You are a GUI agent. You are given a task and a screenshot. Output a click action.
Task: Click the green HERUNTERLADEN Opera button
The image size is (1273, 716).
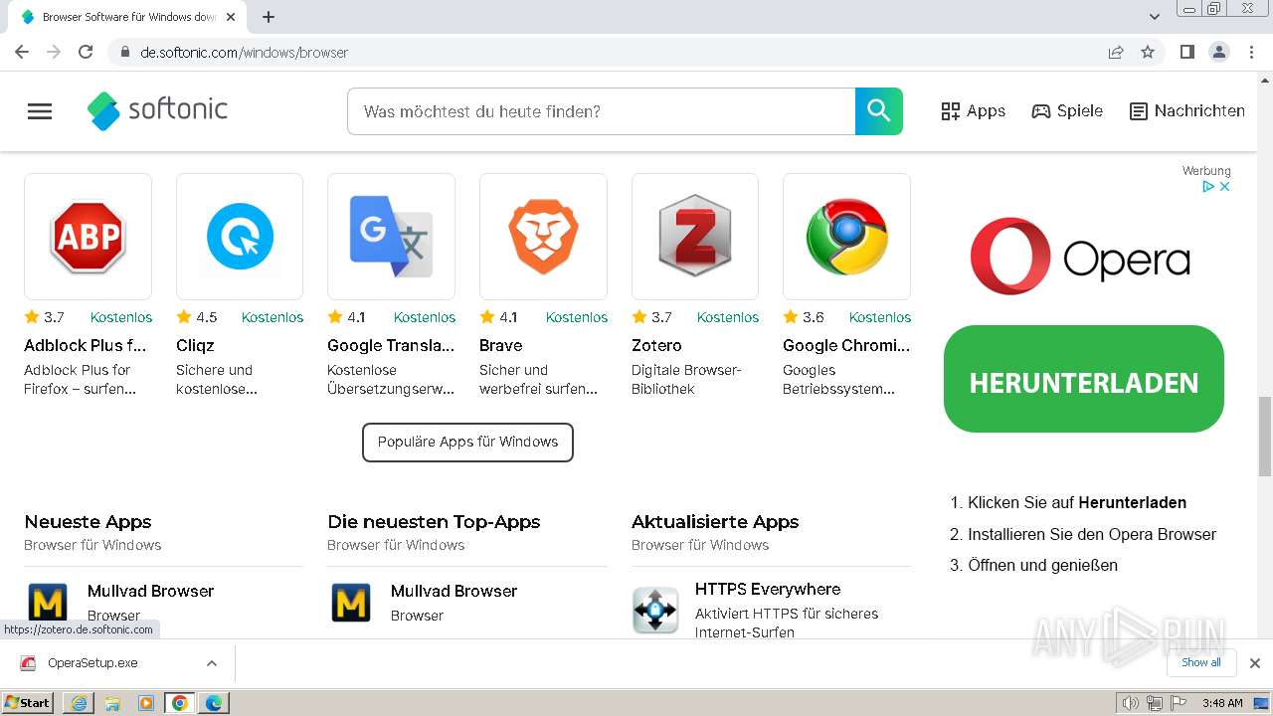pos(1084,379)
